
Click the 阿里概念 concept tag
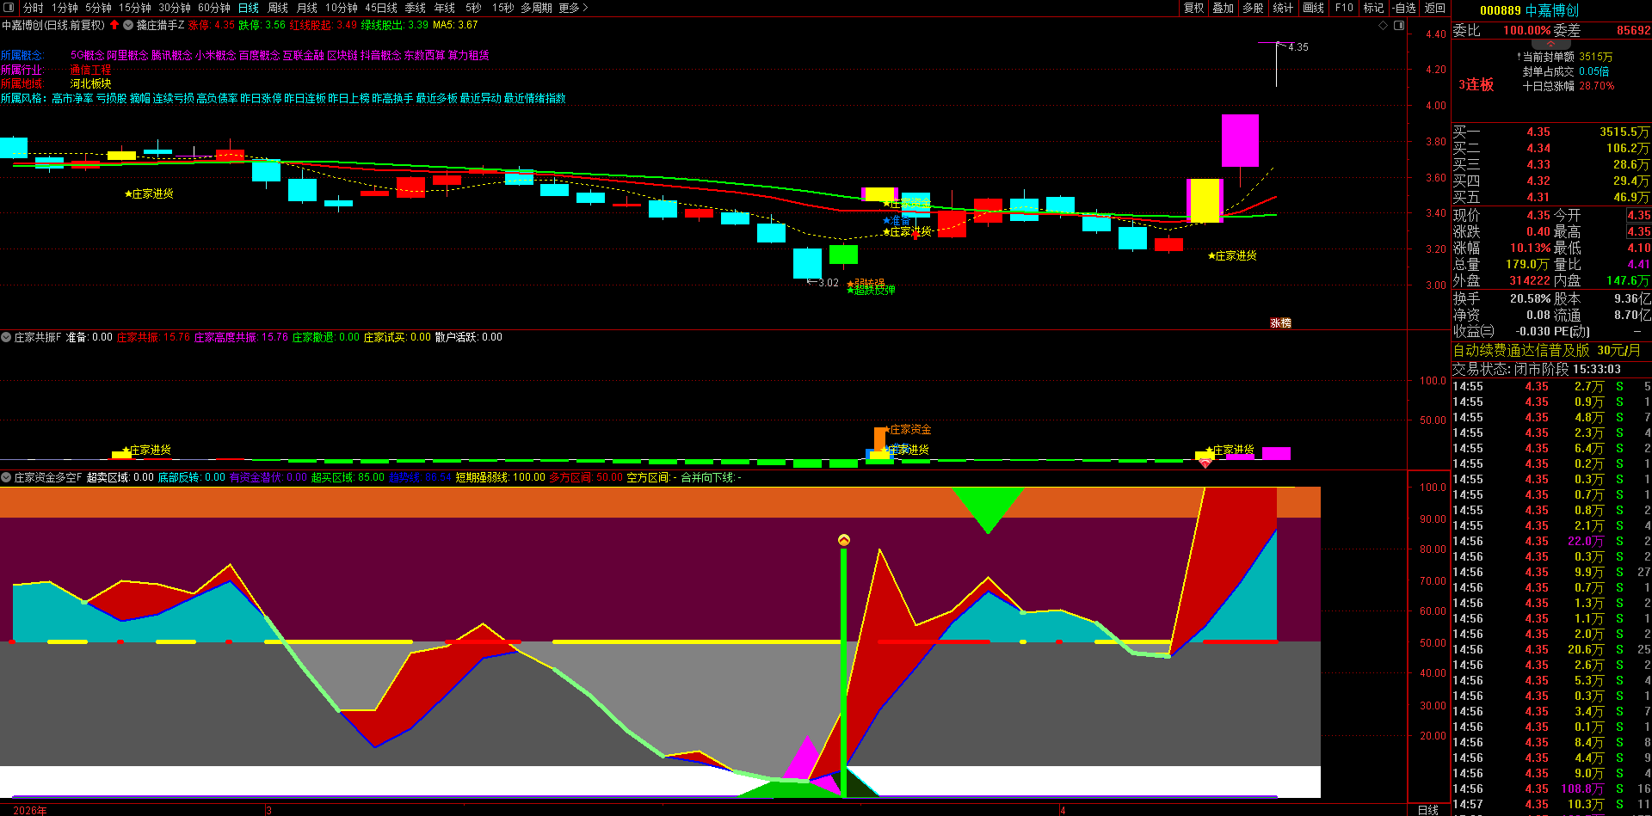tap(127, 55)
